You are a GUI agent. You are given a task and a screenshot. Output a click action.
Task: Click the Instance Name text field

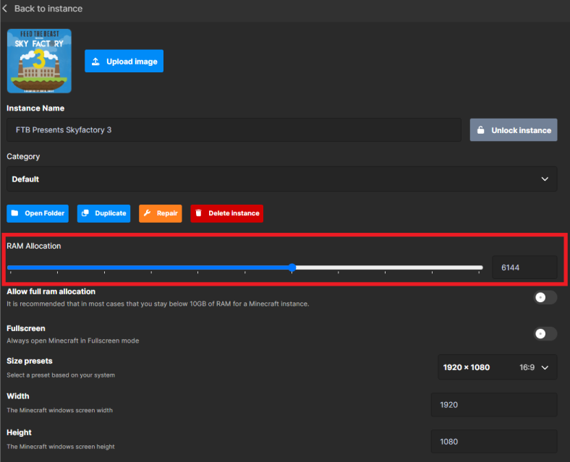tap(234, 130)
